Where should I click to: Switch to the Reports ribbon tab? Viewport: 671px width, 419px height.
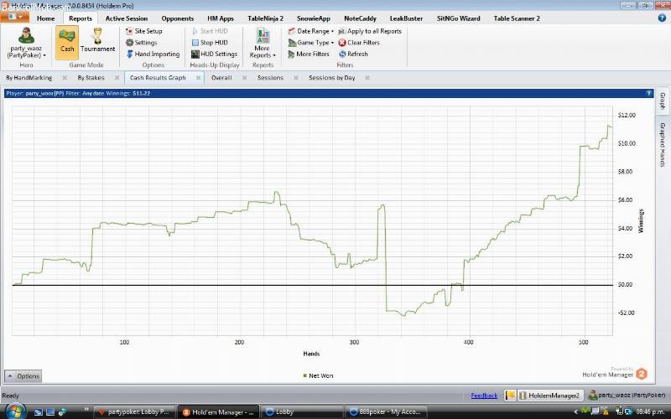coord(81,18)
